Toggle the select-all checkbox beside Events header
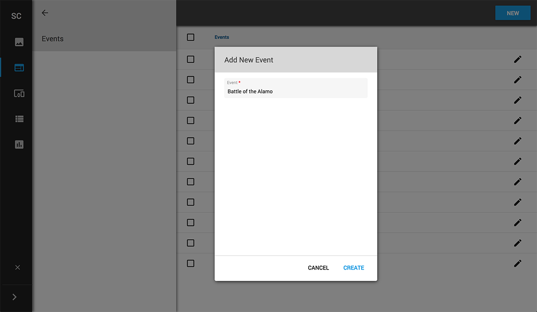This screenshot has width=537, height=312. point(191,37)
